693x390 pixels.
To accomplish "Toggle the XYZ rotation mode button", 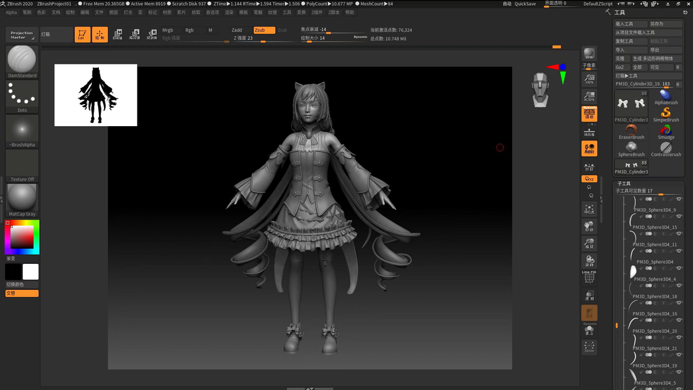I will point(589,179).
